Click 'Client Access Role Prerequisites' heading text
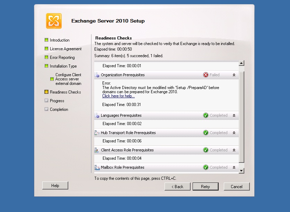 [127, 150]
